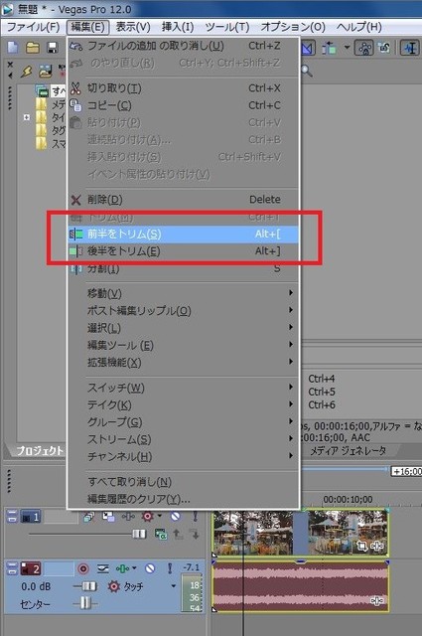
Task: Open the オプション(O) menu
Action: click(x=293, y=27)
